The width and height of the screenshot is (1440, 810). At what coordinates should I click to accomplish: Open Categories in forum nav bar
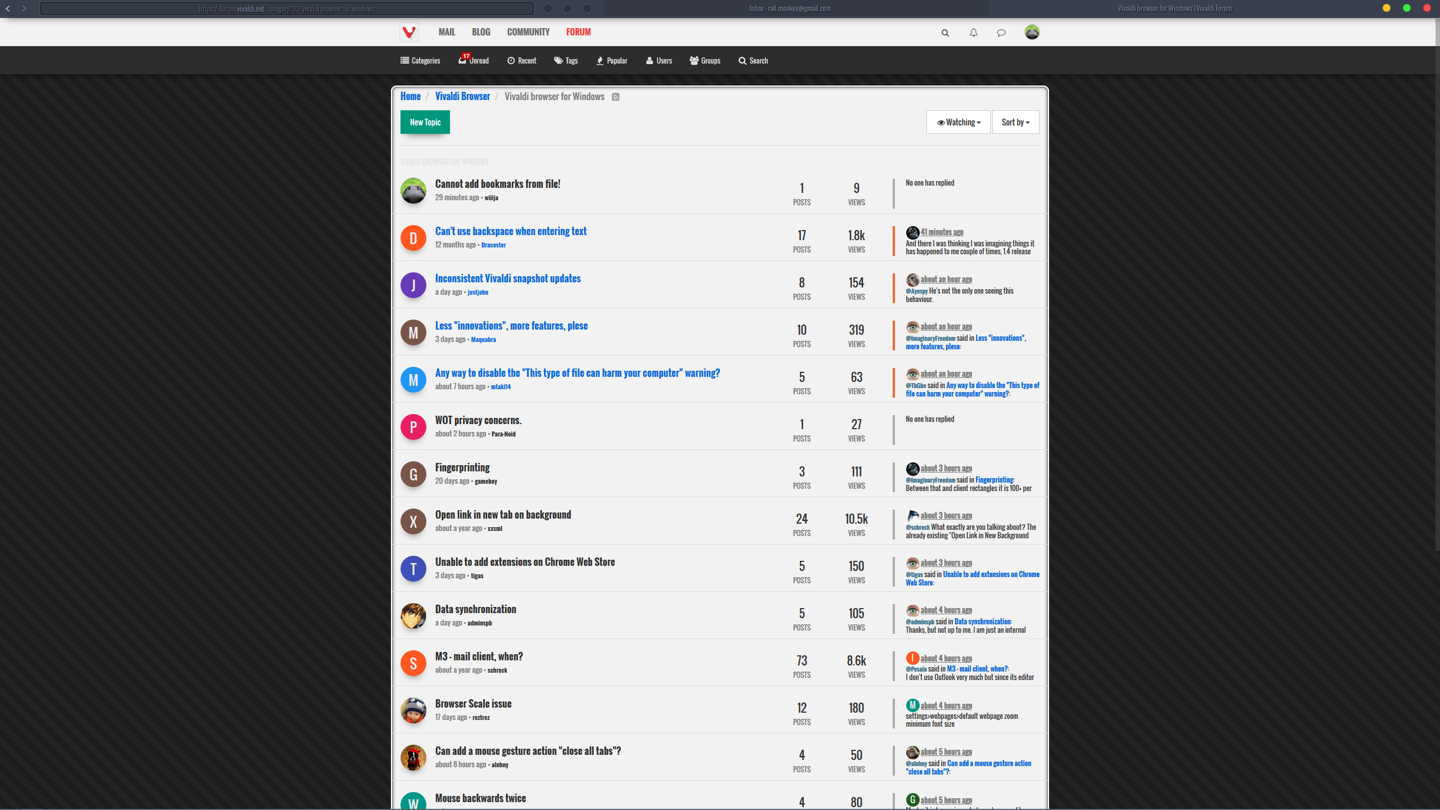click(420, 61)
